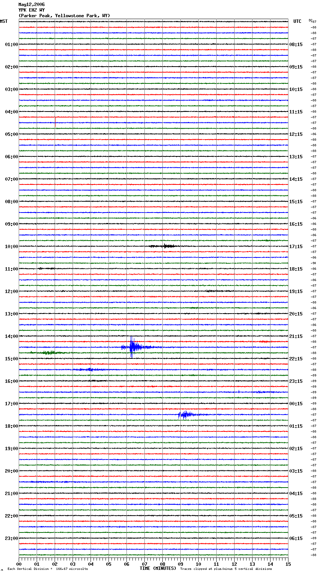Click the 14:15 UTC time label
The image size is (318, 574).
[296, 179]
